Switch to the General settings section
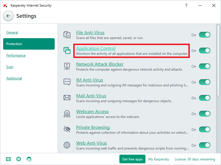The image size is (221, 165). click(x=12, y=32)
